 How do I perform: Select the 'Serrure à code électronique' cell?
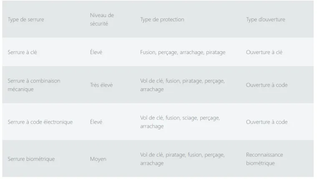(40, 122)
